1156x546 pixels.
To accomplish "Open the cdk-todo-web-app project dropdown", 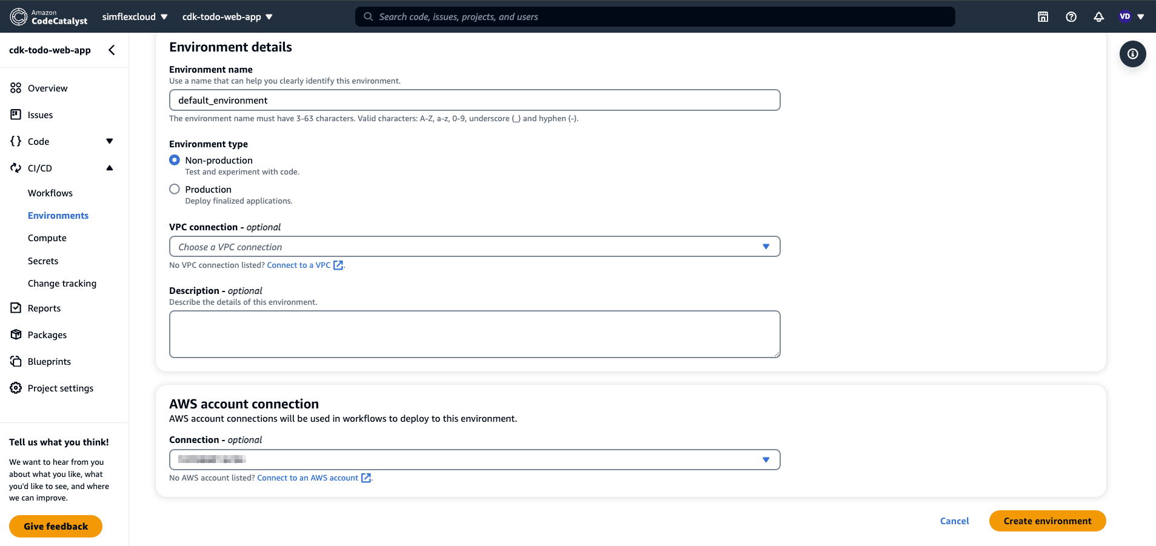I will (227, 17).
